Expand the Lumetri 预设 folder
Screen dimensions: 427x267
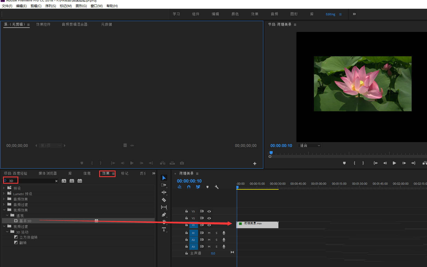[x=4, y=193]
